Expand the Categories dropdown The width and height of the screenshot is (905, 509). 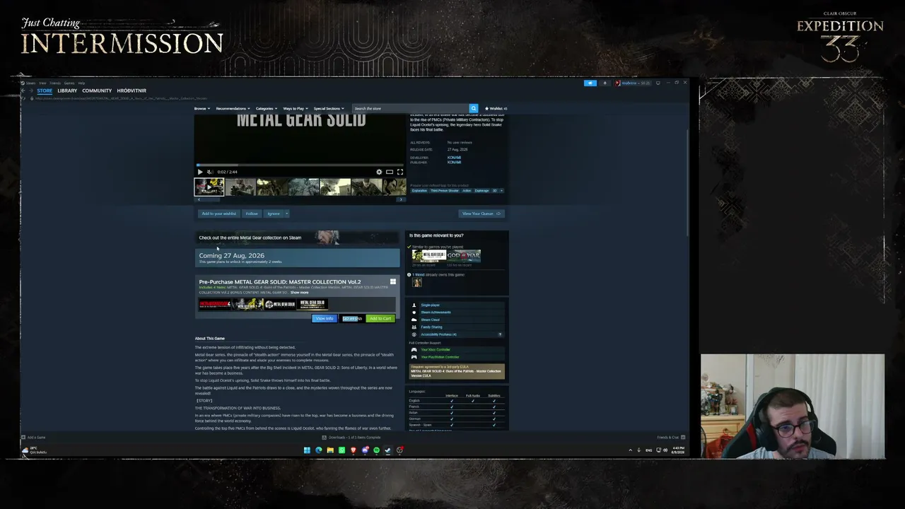point(267,108)
